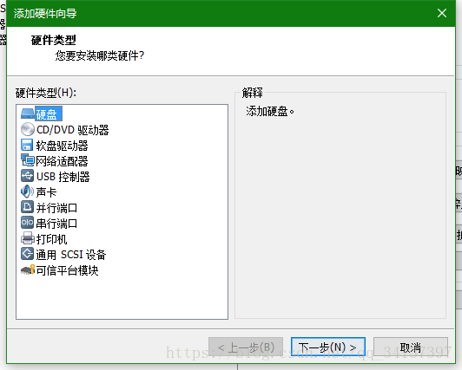Screen dimensions: 462x370
Task: Select the 硬盘 list entry text
Action: point(49,114)
